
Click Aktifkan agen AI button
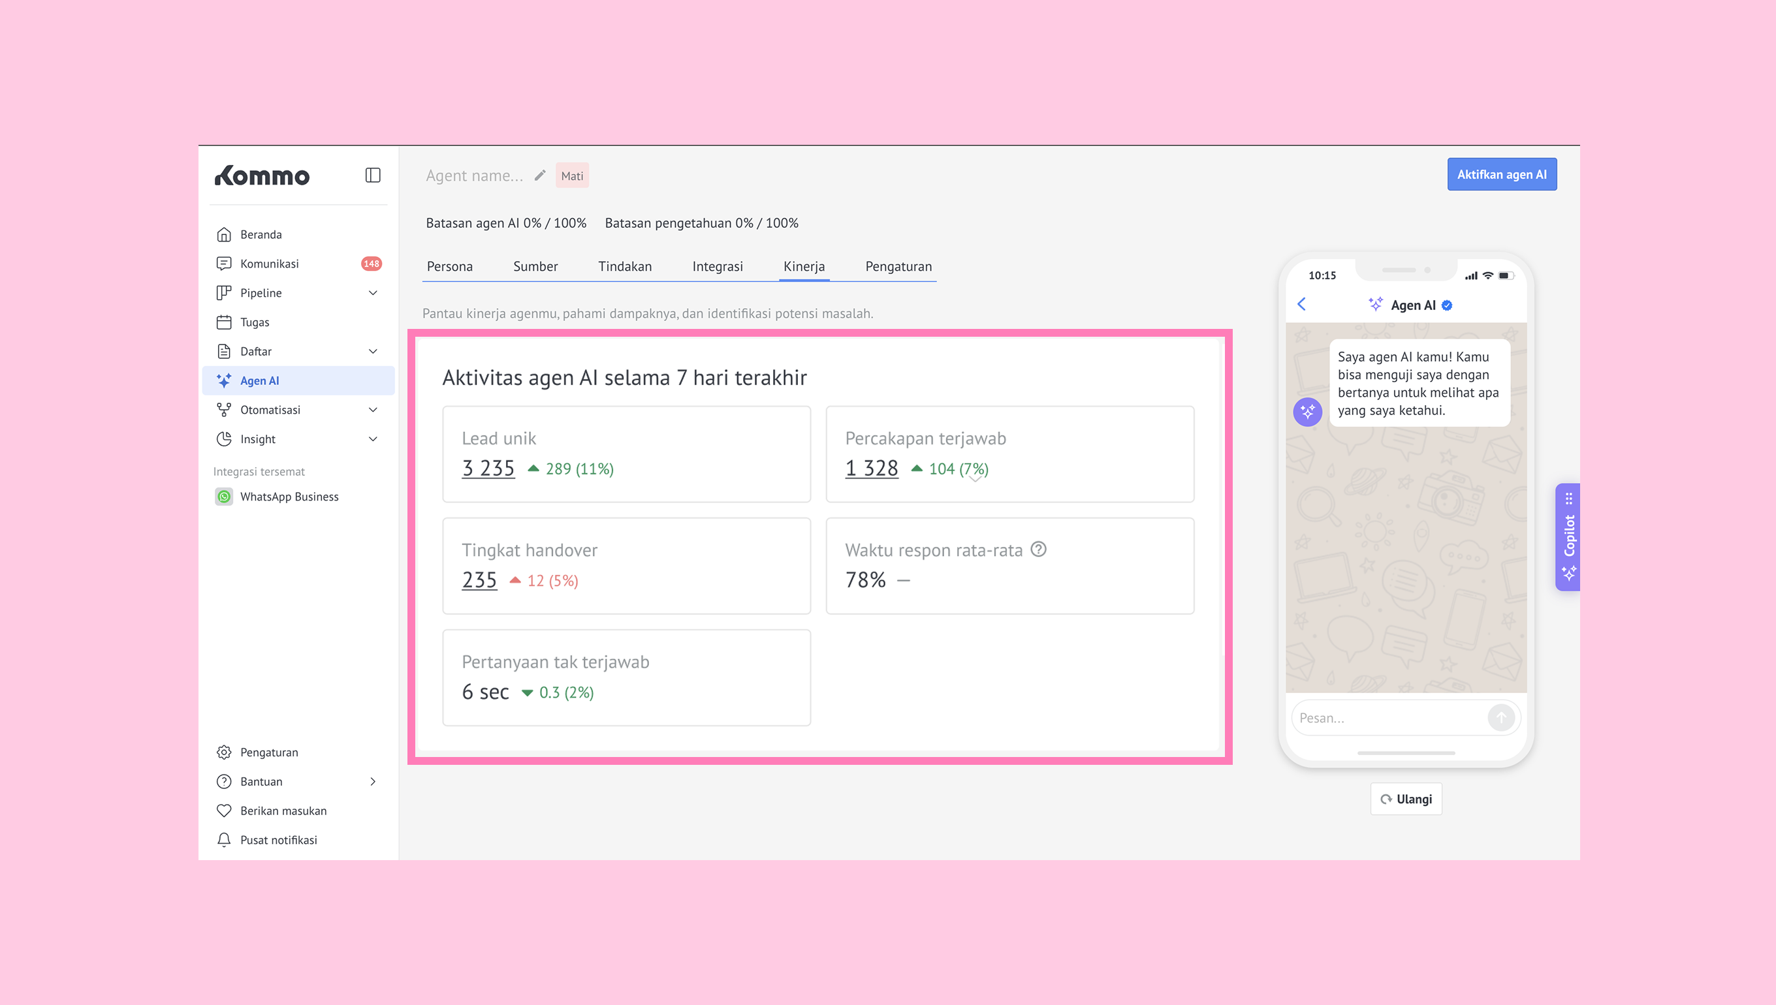1501,175
